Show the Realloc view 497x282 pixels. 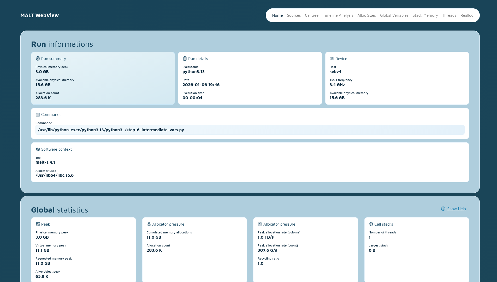click(467, 15)
